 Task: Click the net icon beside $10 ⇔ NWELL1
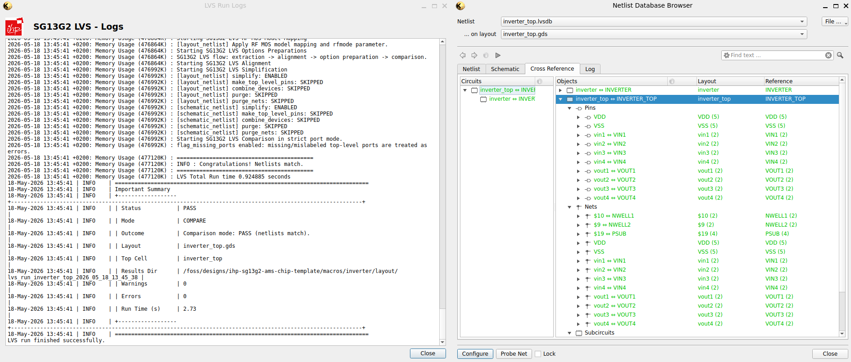588,216
